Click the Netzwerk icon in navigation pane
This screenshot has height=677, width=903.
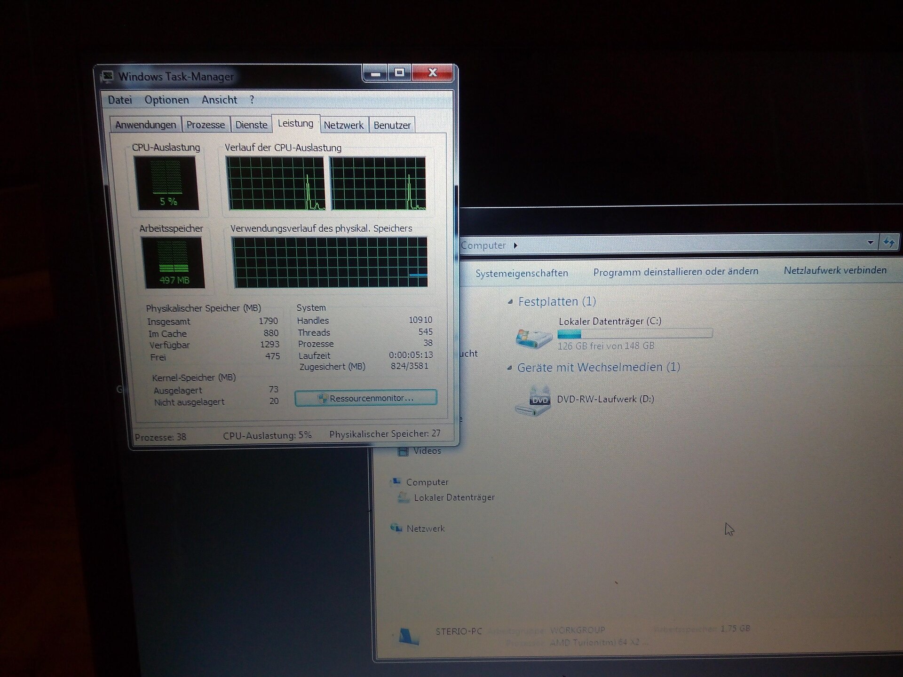[396, 528]
